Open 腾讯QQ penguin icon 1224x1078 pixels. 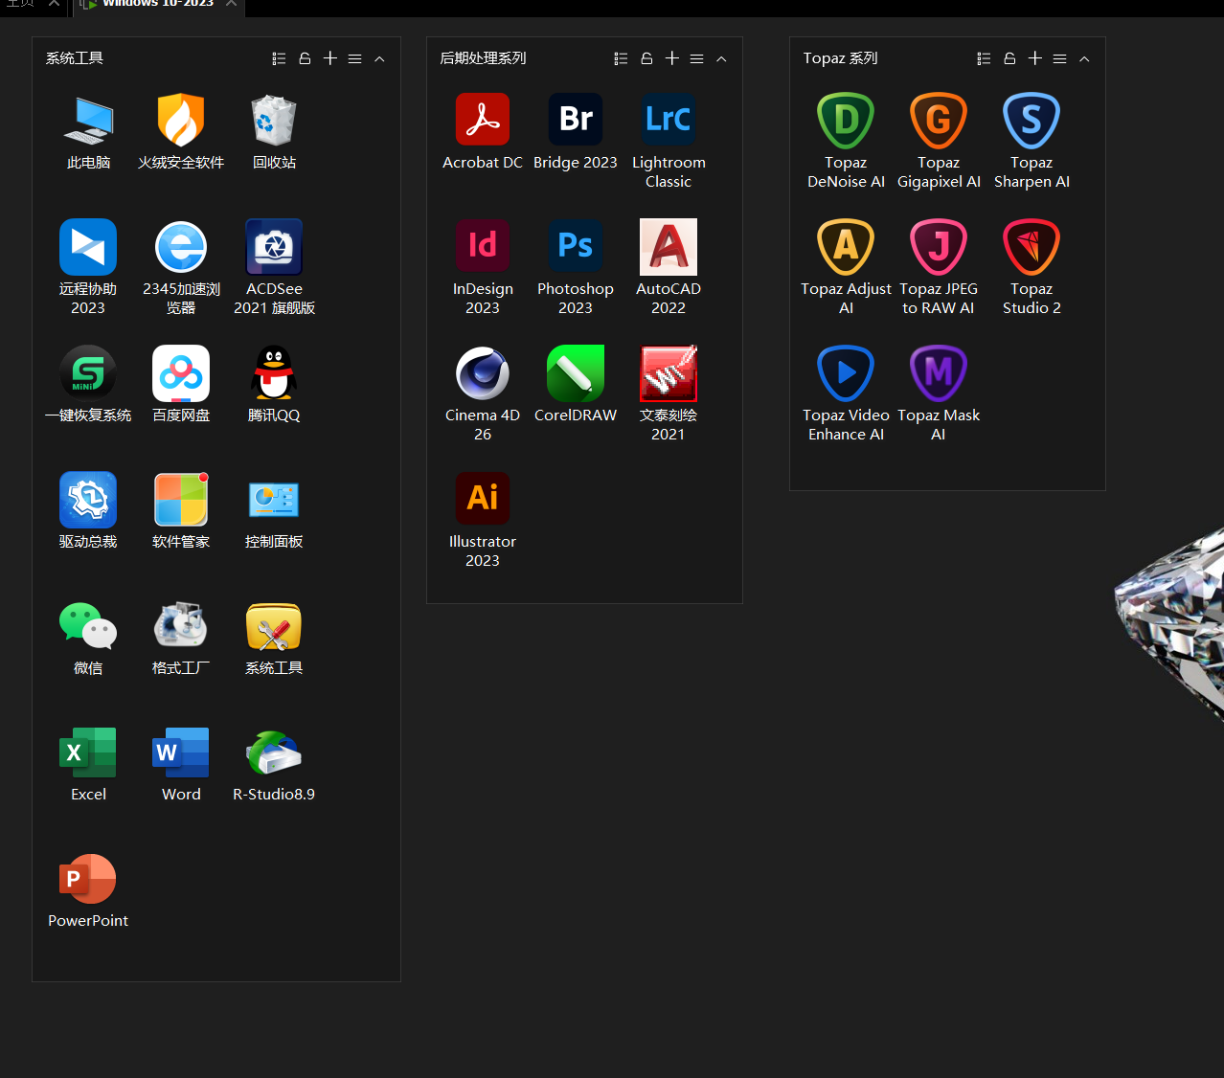(x=274, y=373)
